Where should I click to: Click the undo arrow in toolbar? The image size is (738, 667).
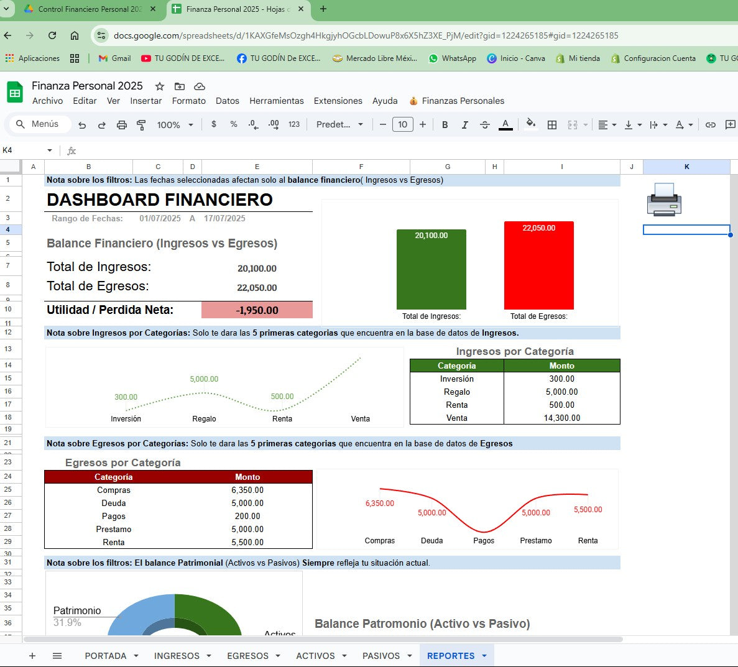tap(82, 125)
